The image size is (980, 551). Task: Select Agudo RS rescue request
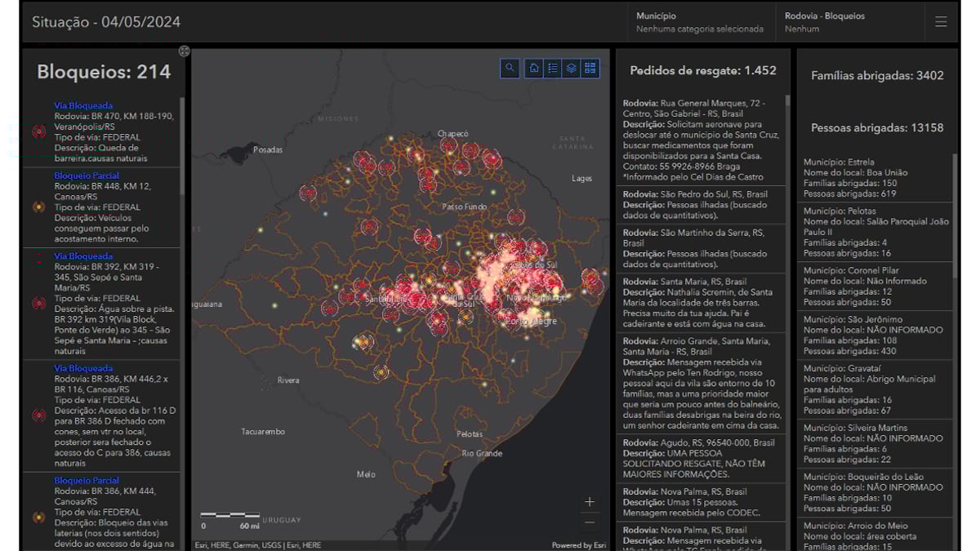[x=700, y=458]
